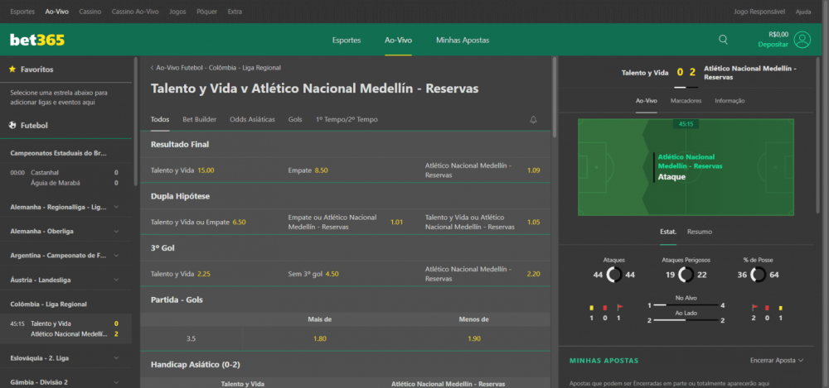The image size is (829, 388).
Task: Select the Odds Asiáticas tab
Action: pos(252,120)
